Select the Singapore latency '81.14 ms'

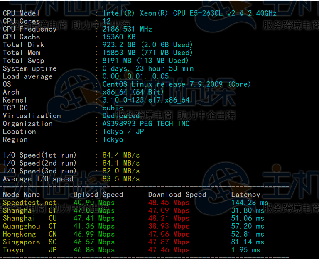point(248,242)
